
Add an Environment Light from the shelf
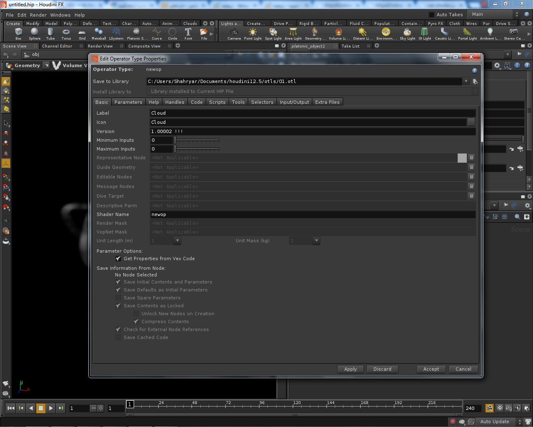[386, 34]
